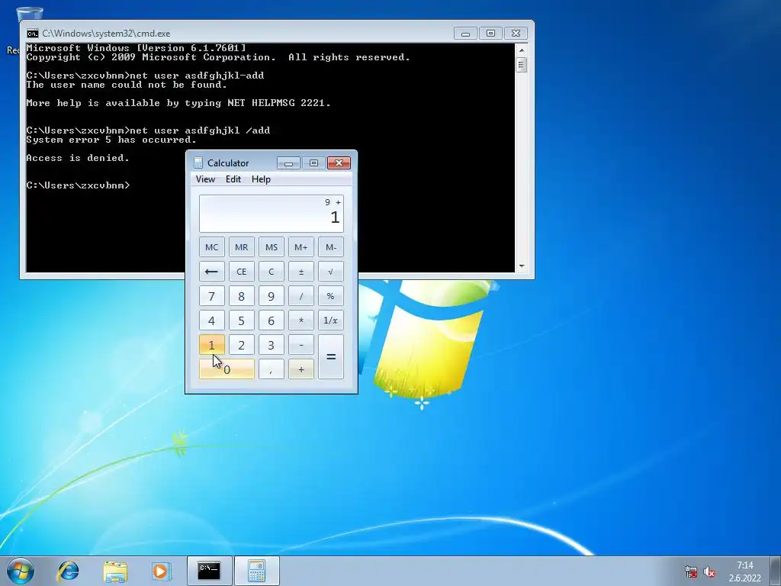Click digit 9 on the Calculator keypad
Image resolution: width=781 pixels, height=586 pixels.
tap(272, 296)
